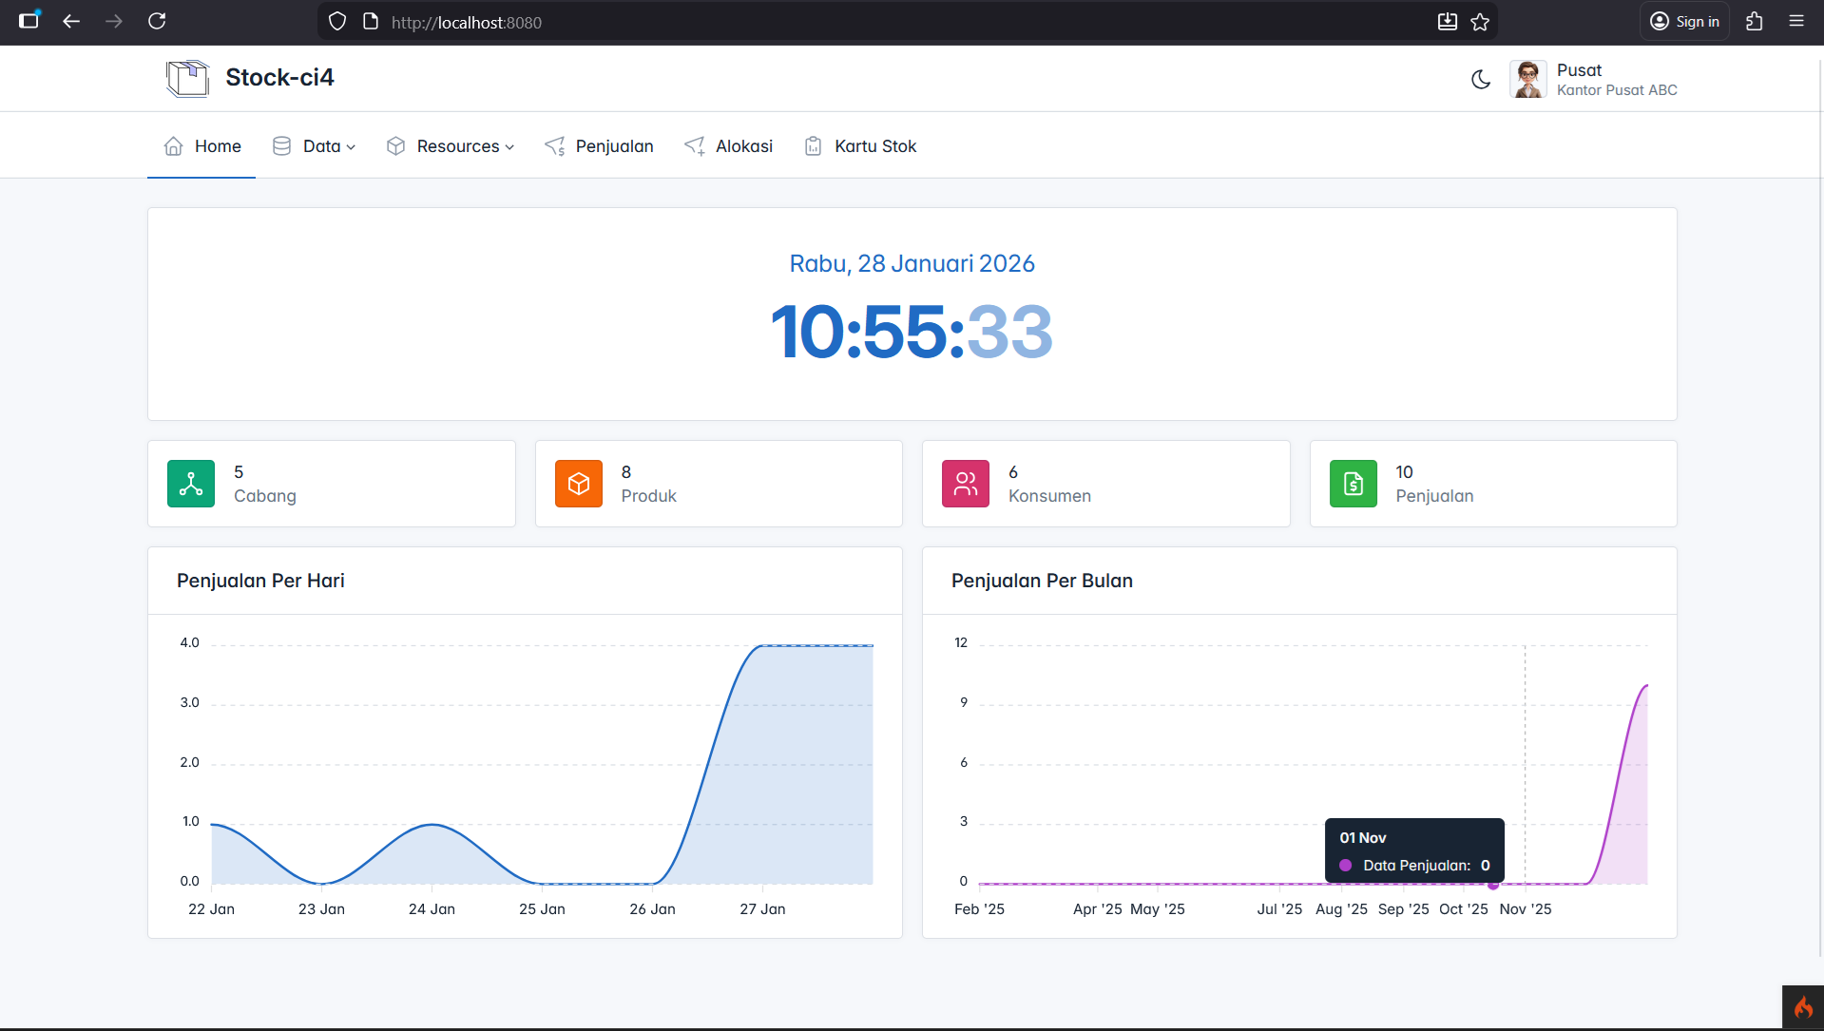
Task: Click the green Penjualan invoice icon
Action: point(1354,484)
